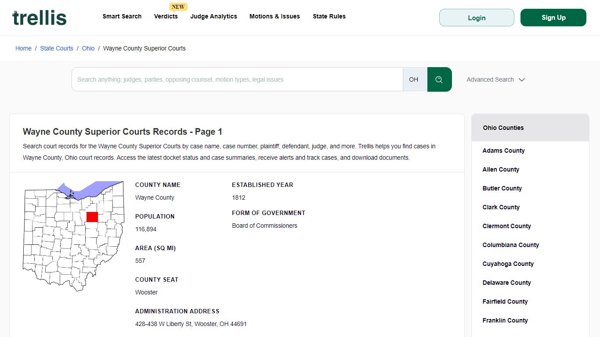The image size is (600, 337).
Task: Click the county seat value Wooster
Action: pyautogui.click(x=146, y=292)
